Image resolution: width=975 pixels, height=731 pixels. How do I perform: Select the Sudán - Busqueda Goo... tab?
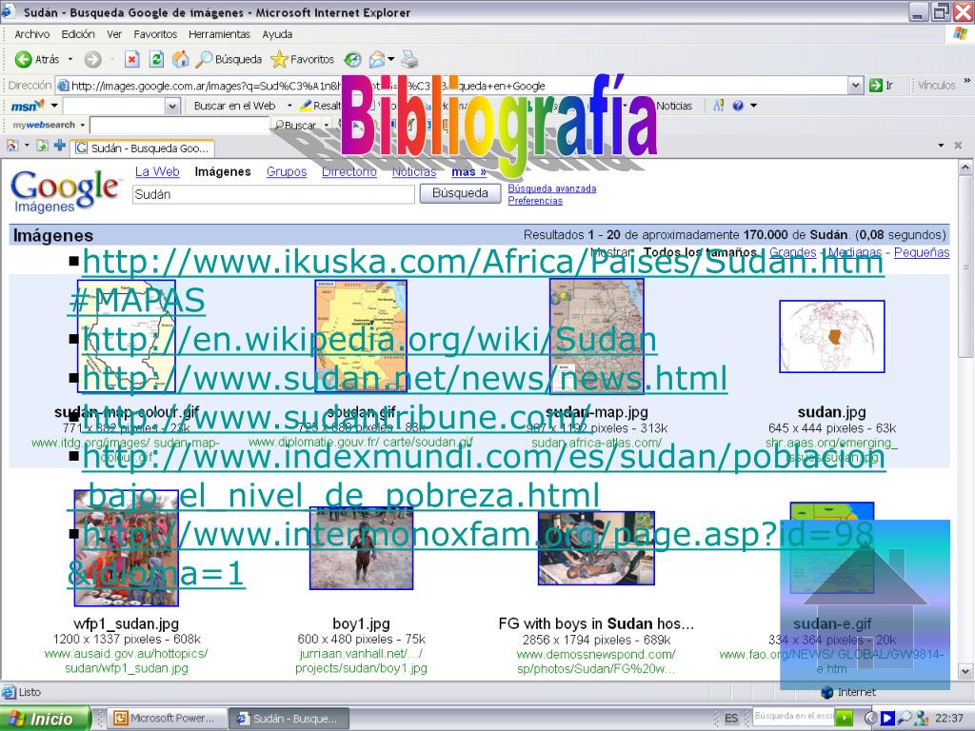[143, 148]
